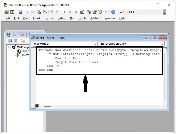The image size is (176, 134).
Task: Click the Break pause icon
Action: coord(70,12)
